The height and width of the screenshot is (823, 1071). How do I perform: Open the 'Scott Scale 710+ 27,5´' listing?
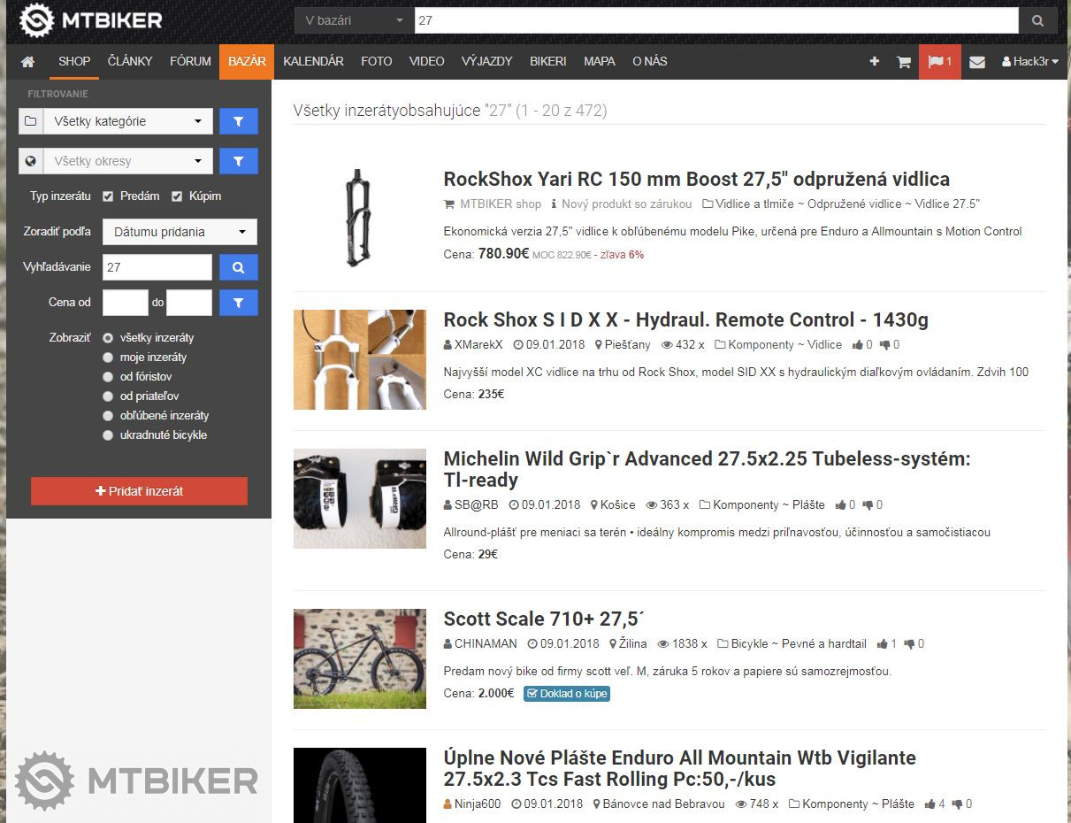(x=542, y=619)
